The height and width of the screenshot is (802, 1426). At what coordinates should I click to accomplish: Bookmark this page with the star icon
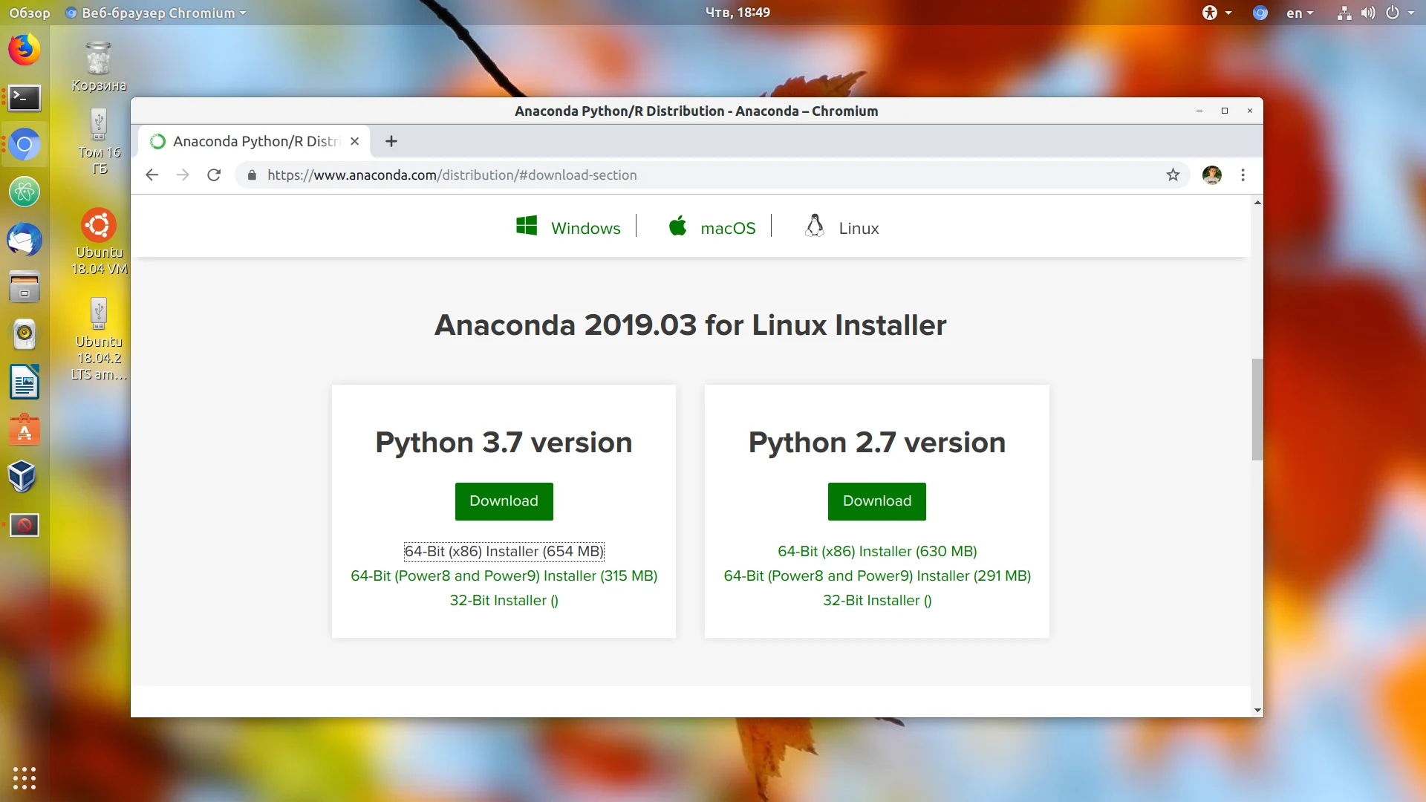[1173, 175]
